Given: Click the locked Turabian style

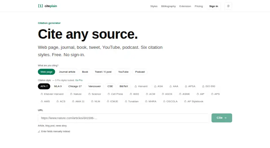Looking at the screenshot, I should tap(132, 102).
